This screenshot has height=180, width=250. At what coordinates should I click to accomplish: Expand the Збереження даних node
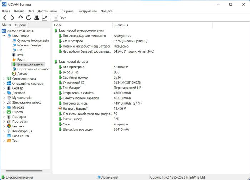4,102
